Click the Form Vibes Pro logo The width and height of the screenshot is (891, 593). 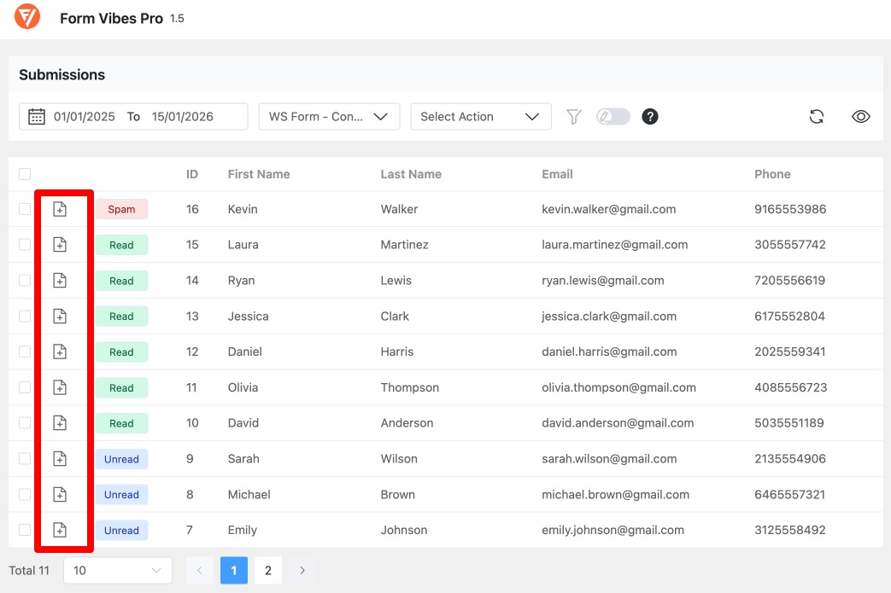point(26,16)
